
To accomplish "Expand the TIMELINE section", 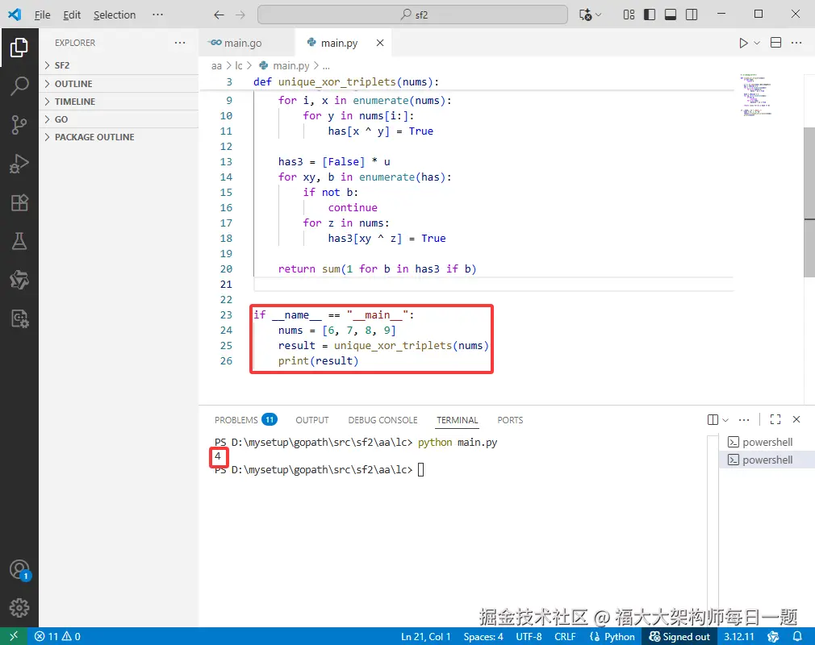I will click(119, 102).
